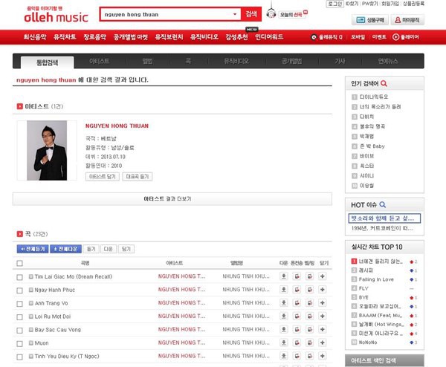This screenshot has width=446, height=367.
Task: Click ringtone icon for Loi Ru Mot Doi
Action: click(x=297, y=316)
